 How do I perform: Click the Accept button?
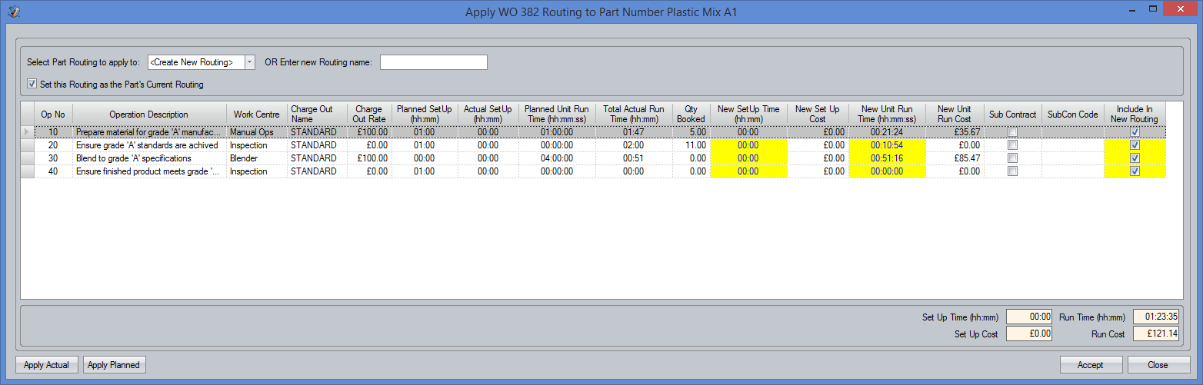coord(1090,365)
